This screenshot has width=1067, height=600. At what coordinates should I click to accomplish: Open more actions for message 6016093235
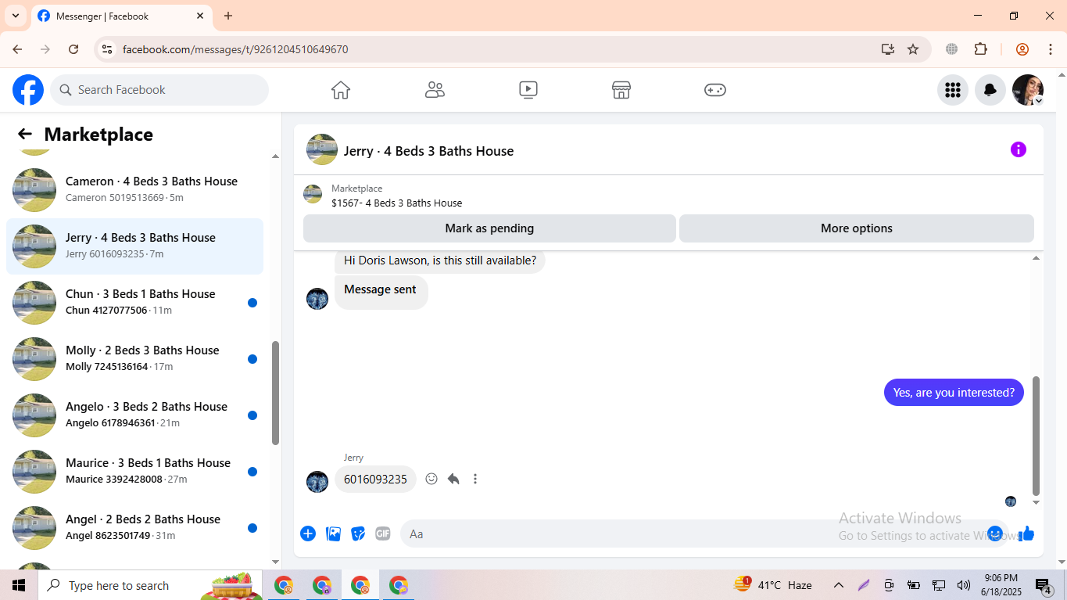[475, 479]
